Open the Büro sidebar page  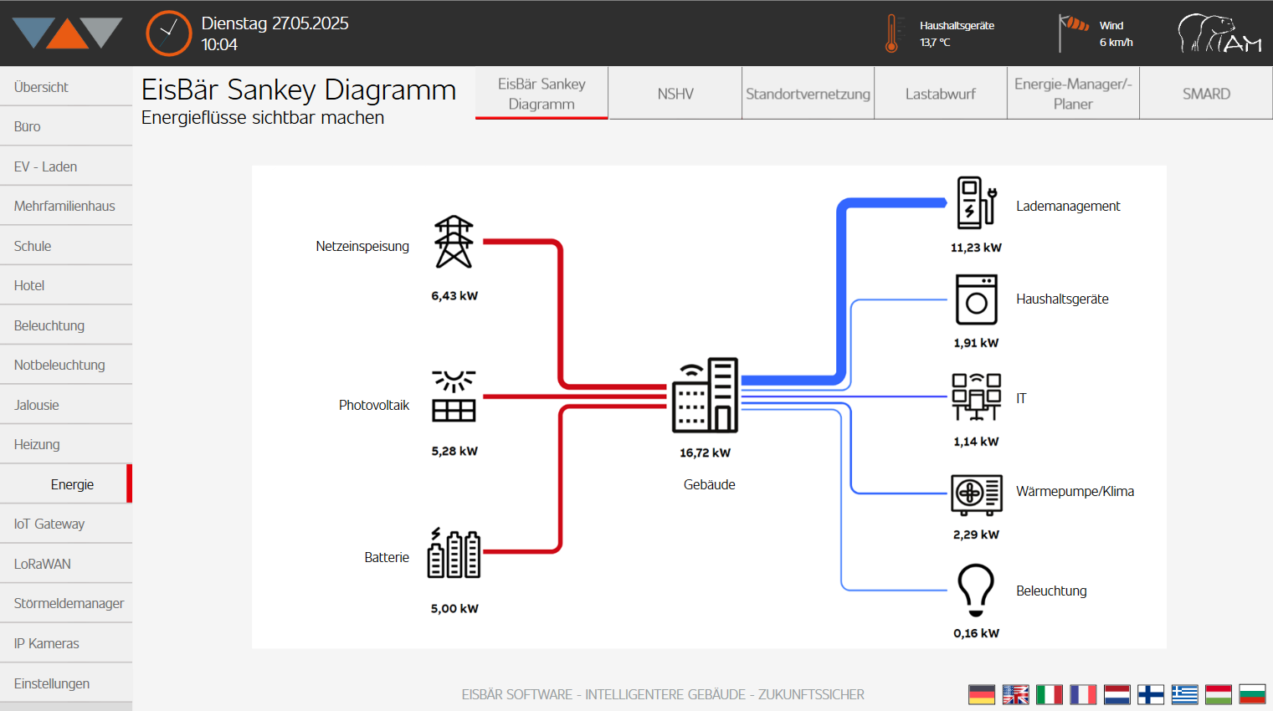[x=66, y=126]
